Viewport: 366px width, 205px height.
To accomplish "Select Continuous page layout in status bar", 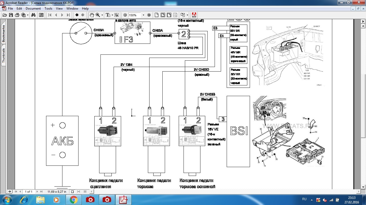I will (x=79, y=191).
